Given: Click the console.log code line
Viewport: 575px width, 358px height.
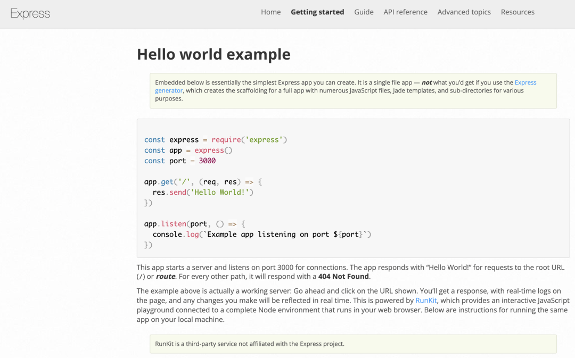Looking at the screenshot, I should click(261, 234).
